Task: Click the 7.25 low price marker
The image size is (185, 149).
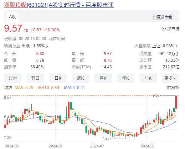Action: coord(106,138)
